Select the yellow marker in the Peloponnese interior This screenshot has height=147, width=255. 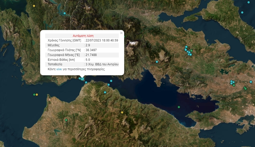(x=122, y=112)
